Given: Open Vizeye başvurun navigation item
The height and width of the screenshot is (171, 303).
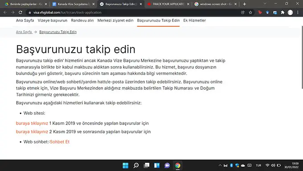Looking at the screenshot, I should click(x=53, y=21).
